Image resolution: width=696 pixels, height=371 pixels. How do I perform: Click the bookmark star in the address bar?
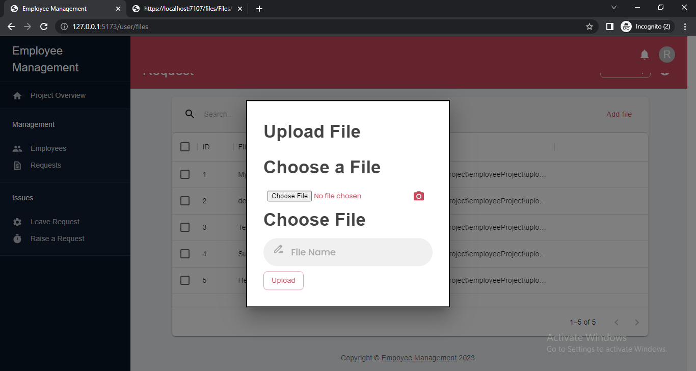tap(590, 26)
